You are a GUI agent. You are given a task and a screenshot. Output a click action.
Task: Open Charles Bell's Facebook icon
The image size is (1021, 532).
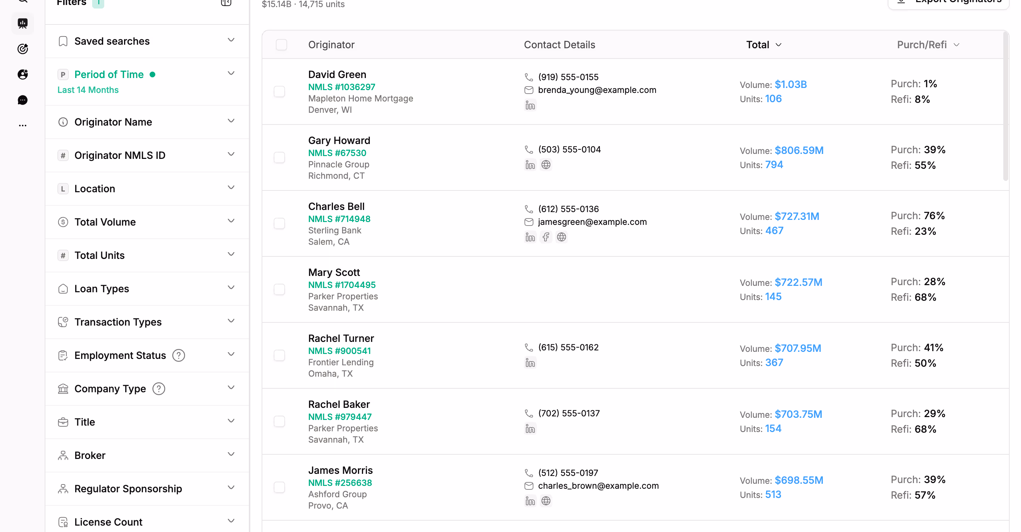click(546, 238)
